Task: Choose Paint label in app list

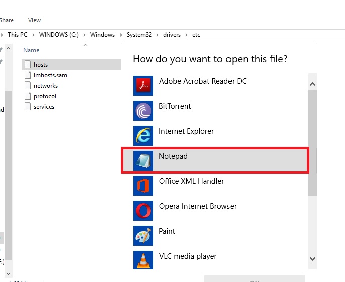Action: [167, 231]
